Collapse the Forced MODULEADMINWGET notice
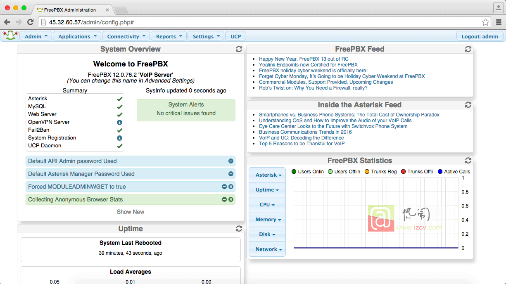This screenshot has height=284, width=506. 224,187
